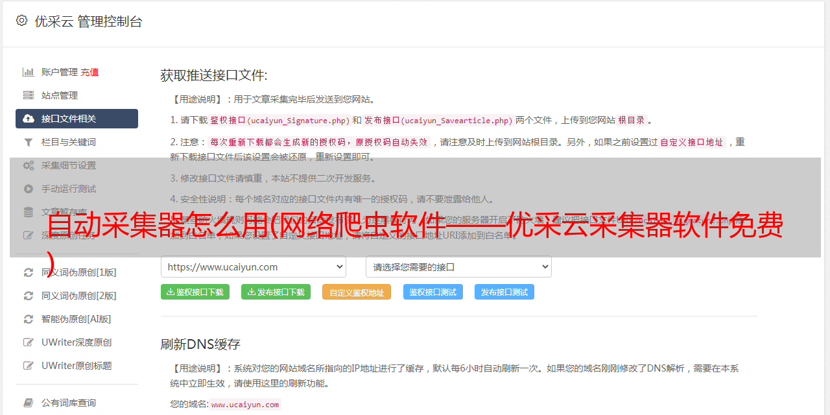Click the red 充值 link
The height and width of the screenshot is (415, 830).
[90, 72]
